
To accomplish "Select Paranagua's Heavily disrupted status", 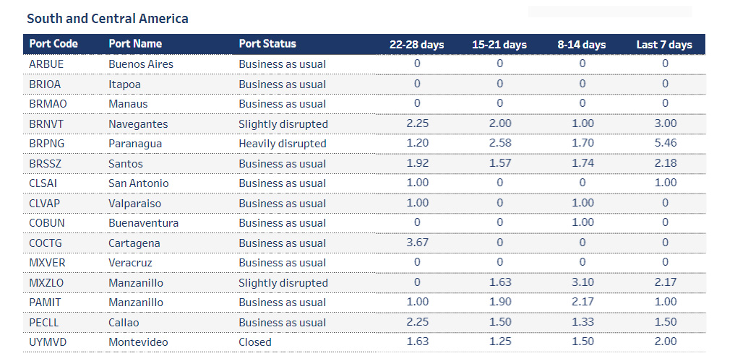I will click(x=283, y=144).
